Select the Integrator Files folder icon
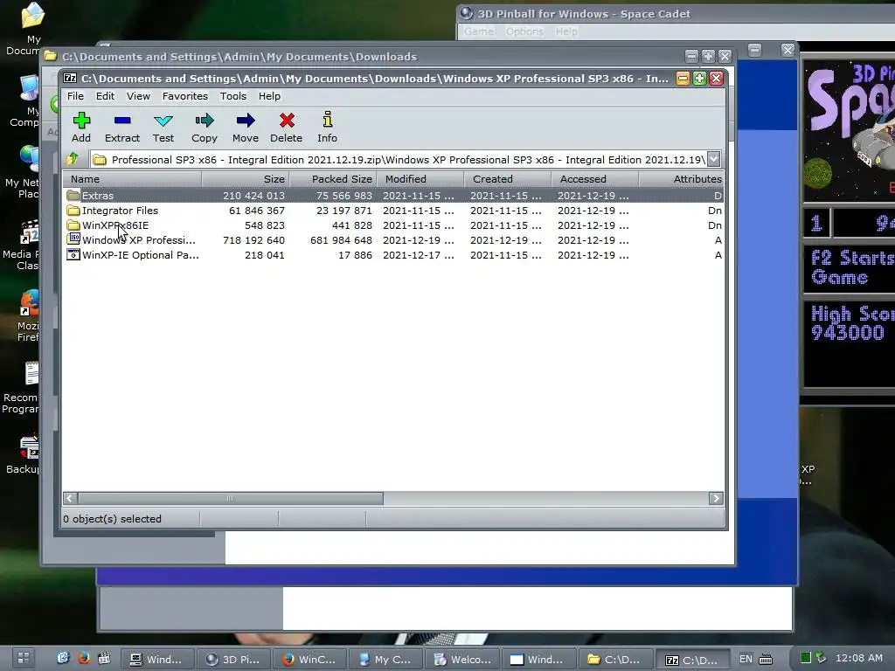The width and height of the screenshot is (895, 671). (73, 210)
